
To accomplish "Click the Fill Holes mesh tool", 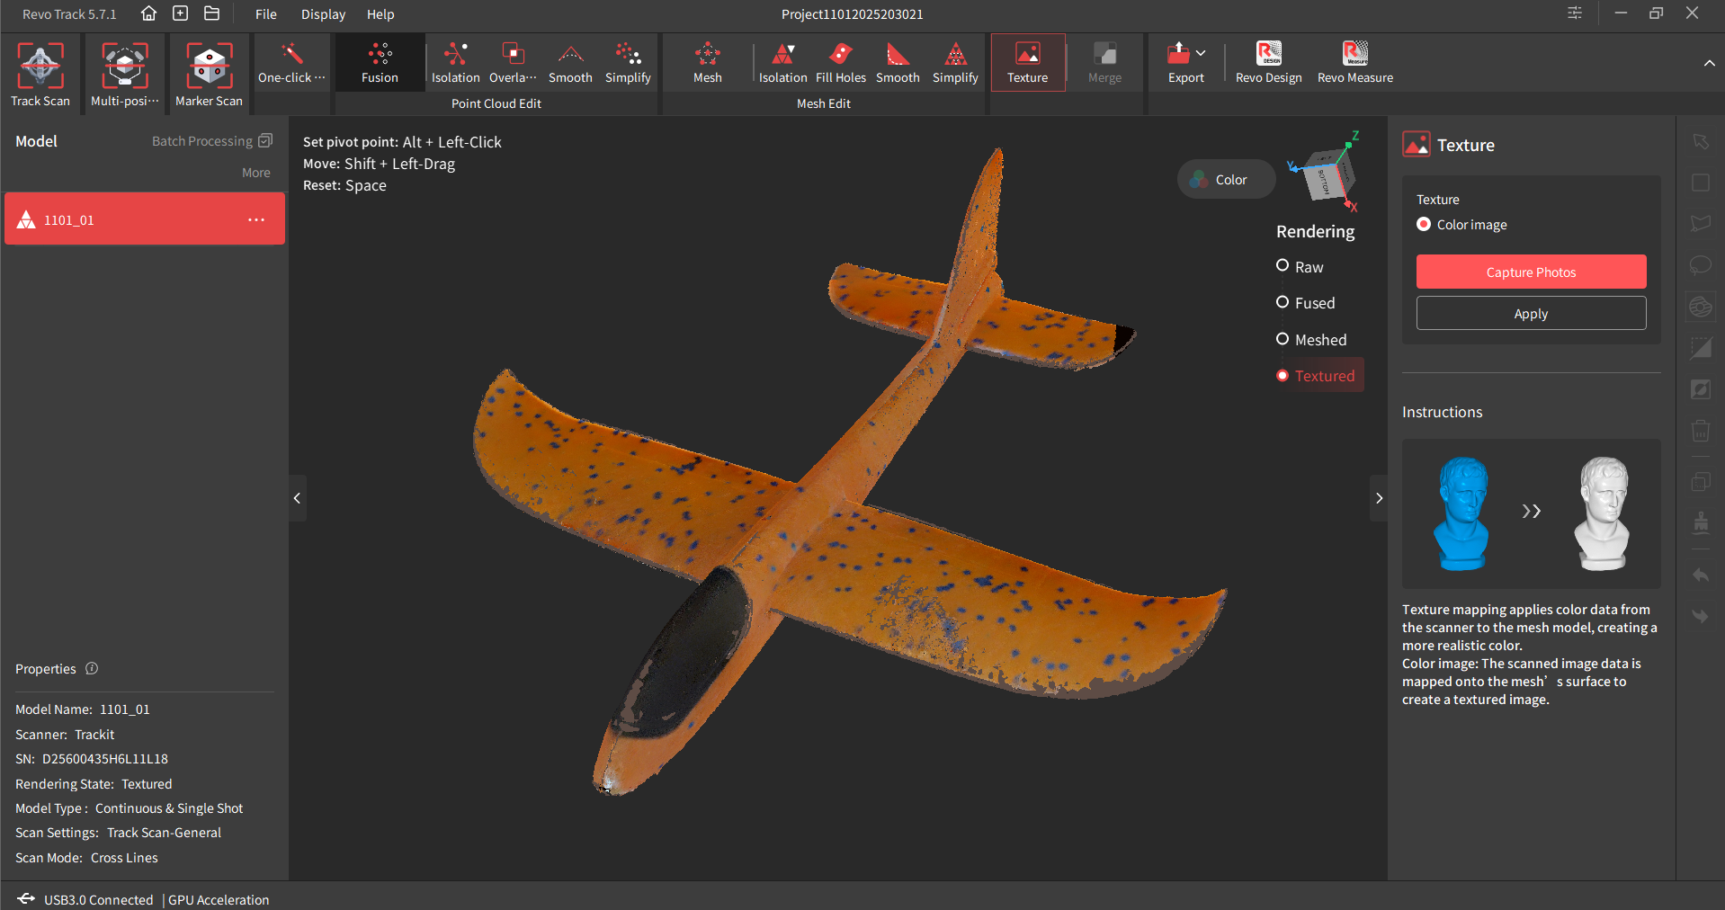I will pos(840,63).
